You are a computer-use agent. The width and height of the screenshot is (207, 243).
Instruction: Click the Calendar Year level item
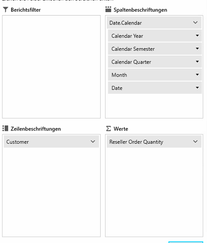point(155,36)
